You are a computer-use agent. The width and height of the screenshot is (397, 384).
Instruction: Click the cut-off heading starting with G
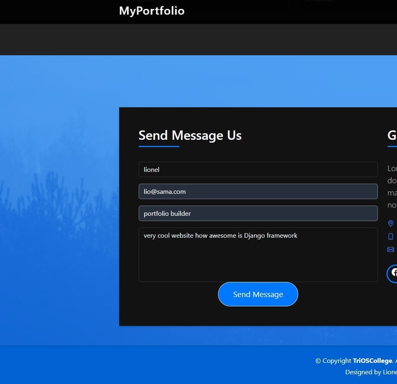(x=392, y=135)
